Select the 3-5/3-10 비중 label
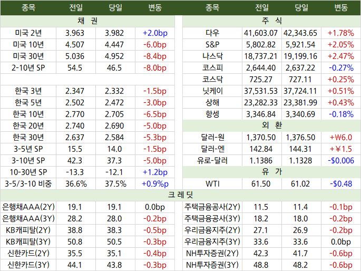 click(x=28, y=183)
